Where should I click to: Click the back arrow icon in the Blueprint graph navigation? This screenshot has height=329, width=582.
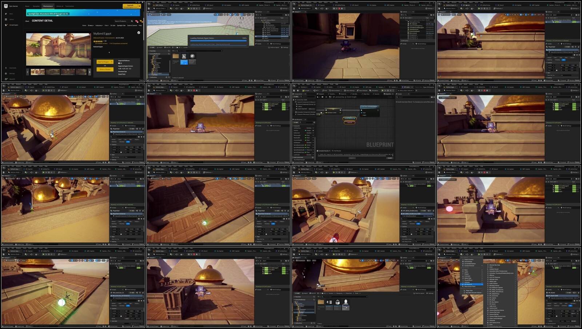click(x=323, y=97)
